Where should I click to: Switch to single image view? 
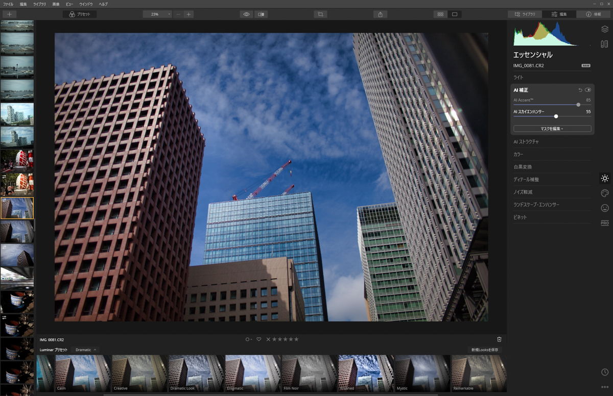click(455, 14)
